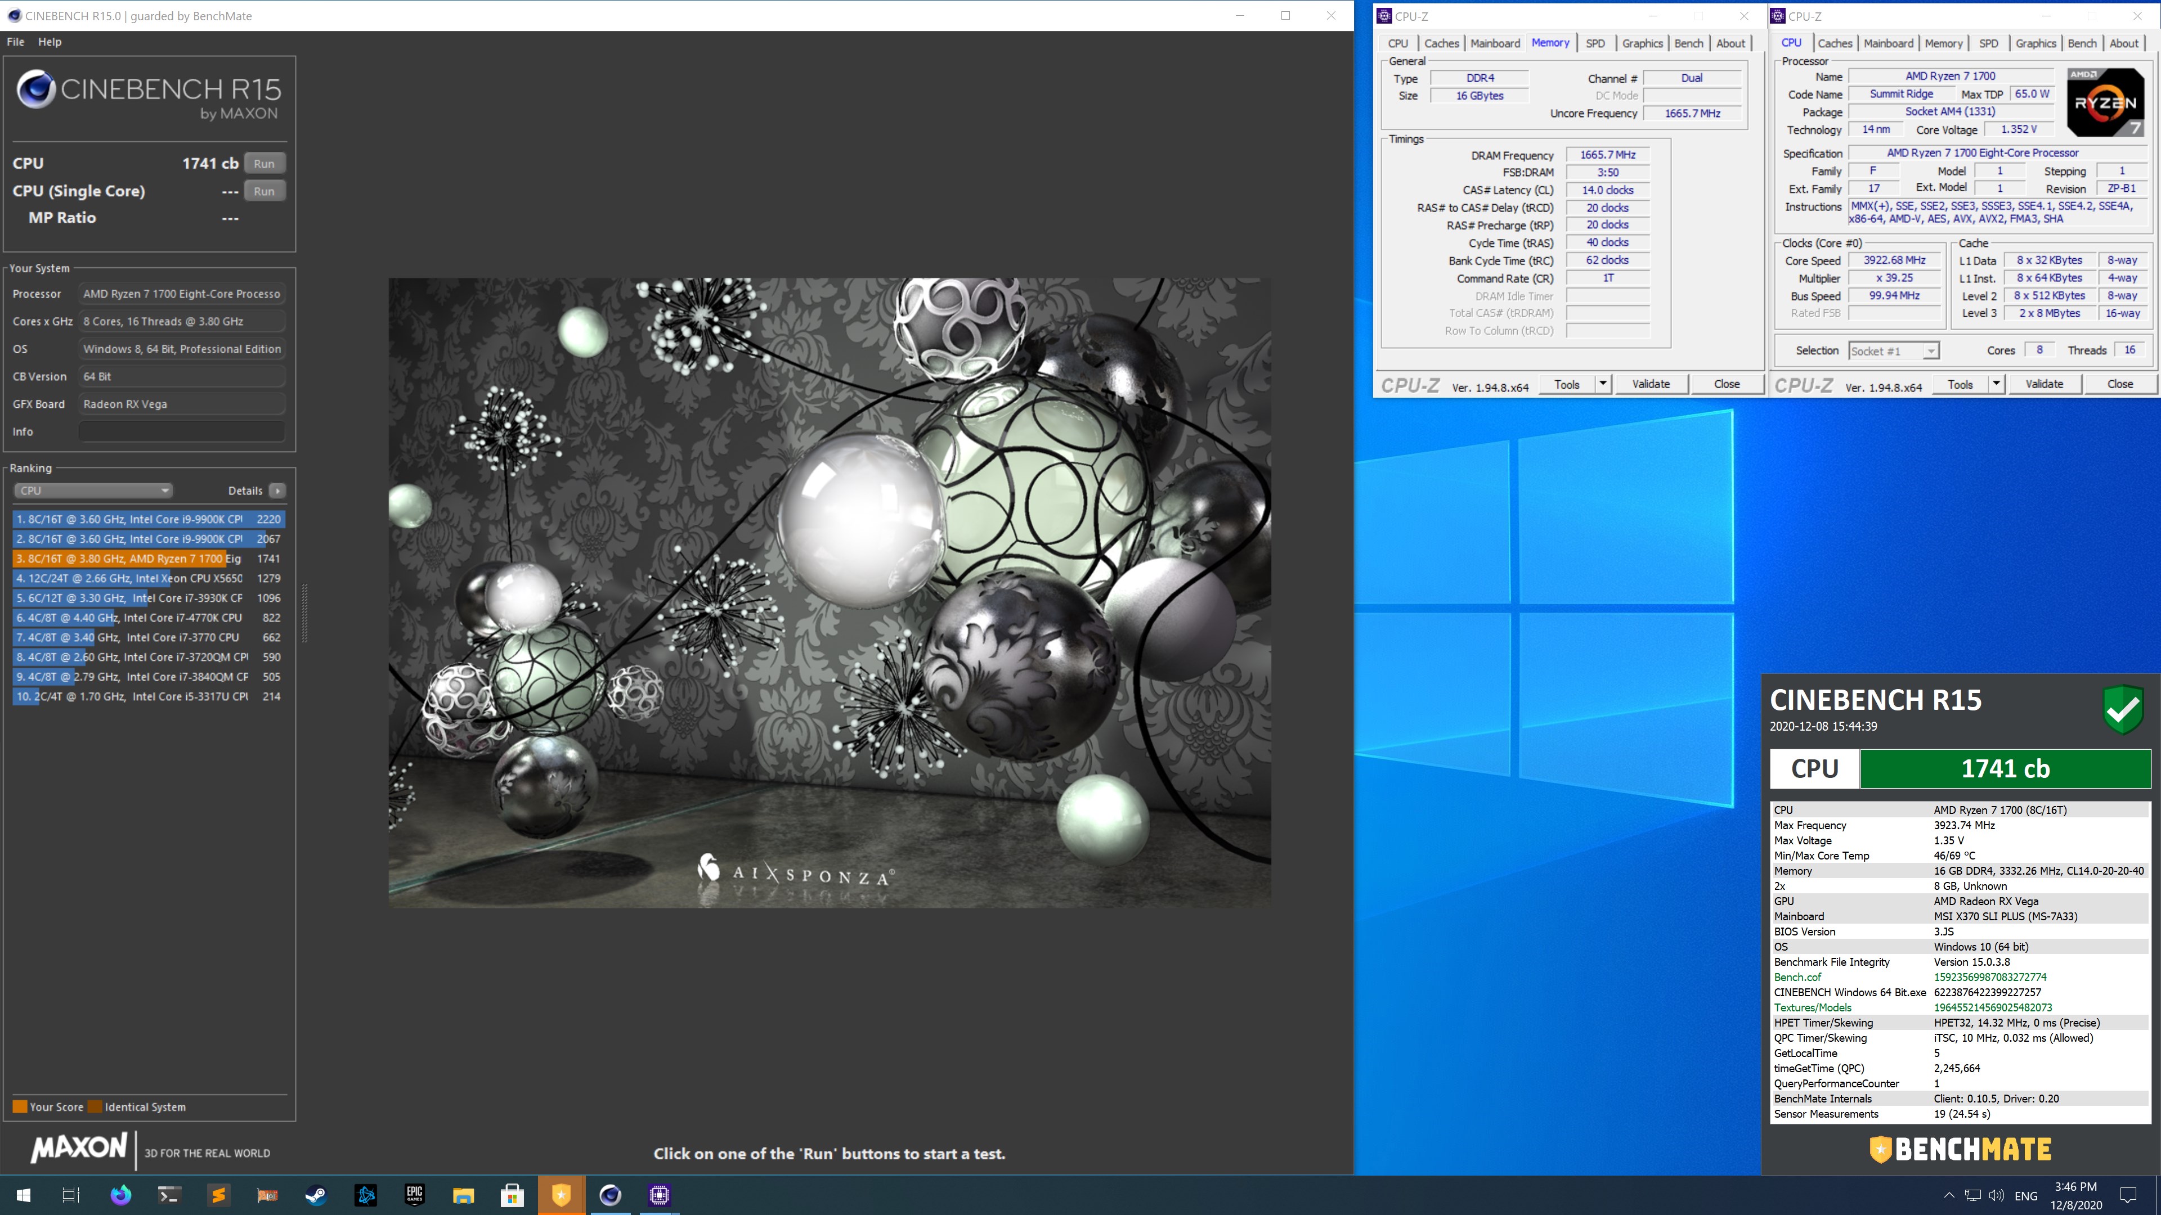Open the Windows Start menu
2161x1215 pixels.
coord(24,1195)
